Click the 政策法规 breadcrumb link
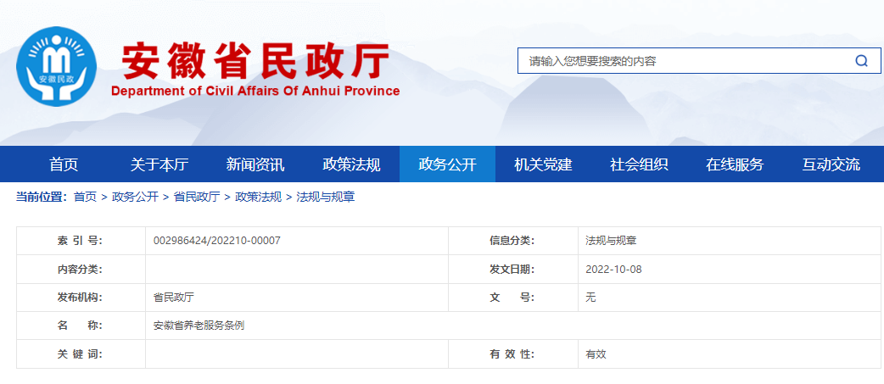884x384 pixels. coord(258,197)
